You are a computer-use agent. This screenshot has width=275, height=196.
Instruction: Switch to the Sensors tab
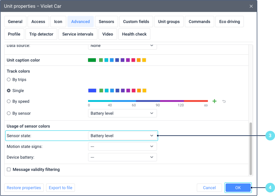106,22
